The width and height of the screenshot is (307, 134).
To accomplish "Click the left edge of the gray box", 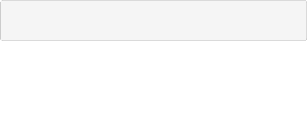I will (x=1, y=21).
